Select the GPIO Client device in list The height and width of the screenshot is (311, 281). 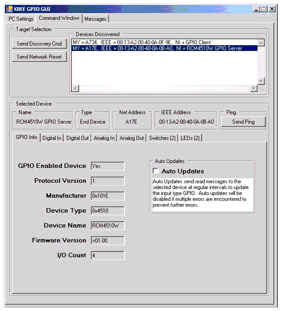(x=141, y=42)
